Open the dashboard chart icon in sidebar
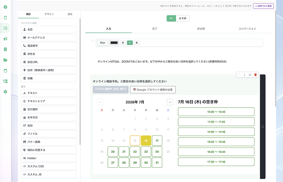283x182 pixels. click(x=5, y=7)
